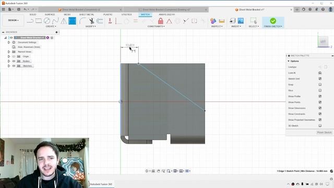The image size is (334, 188).
Task: Toggle Show Points checkbox
Action: point(320,102)
